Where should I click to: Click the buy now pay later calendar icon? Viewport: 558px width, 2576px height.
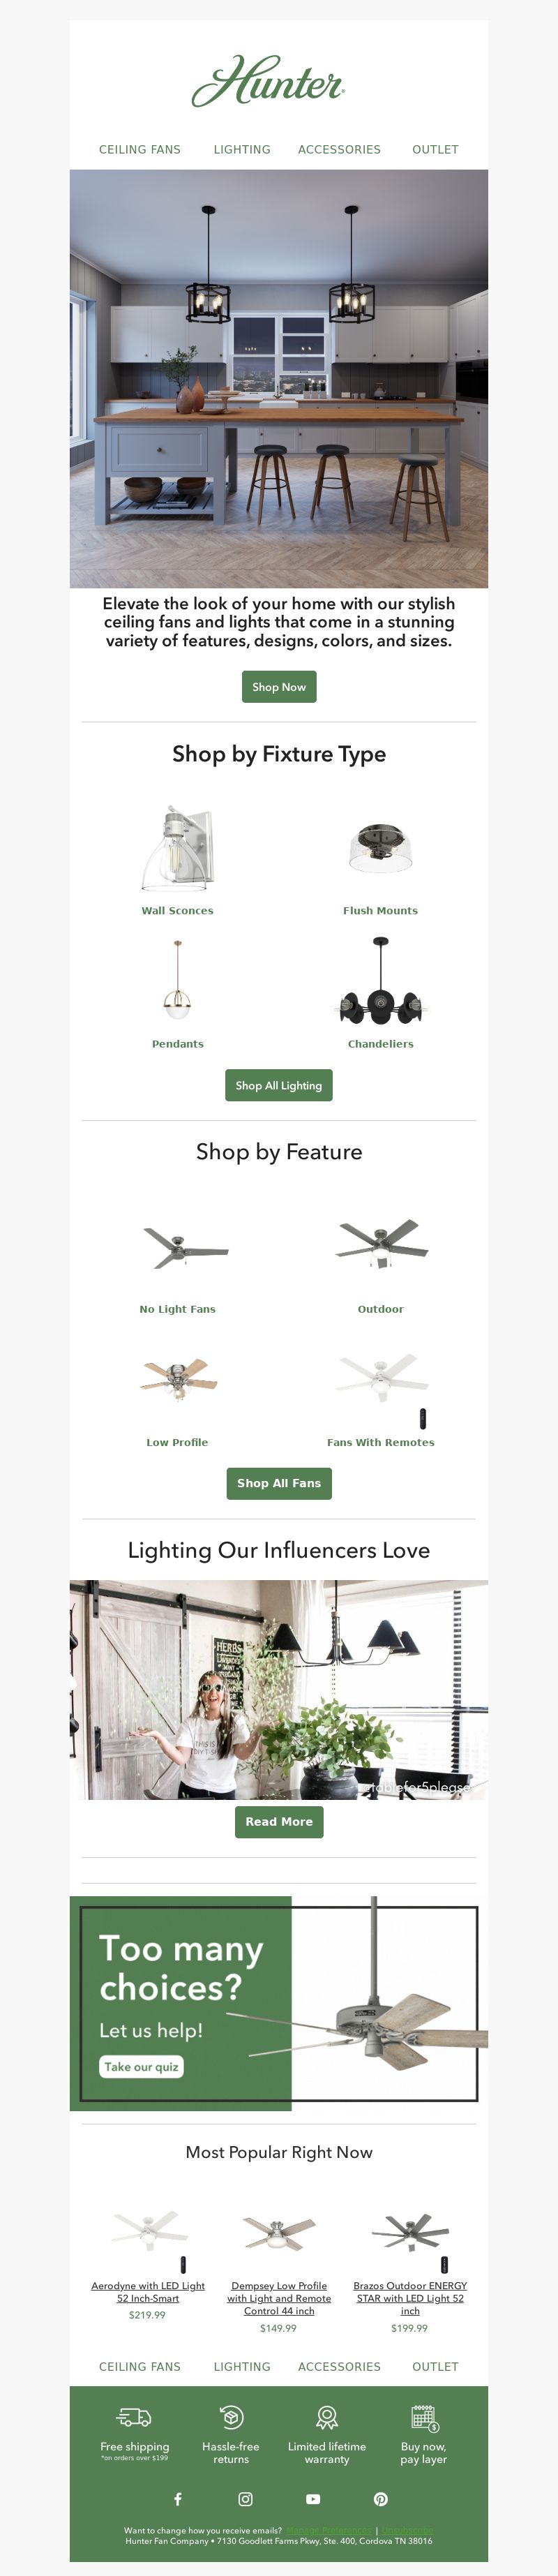click(424, 2417)
